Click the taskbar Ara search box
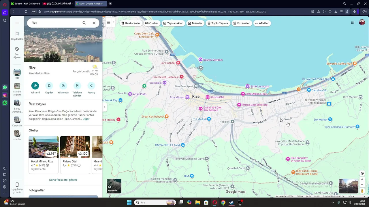Image resolution: width=369 pixels, height=207 pixels. tap(155, 202)
